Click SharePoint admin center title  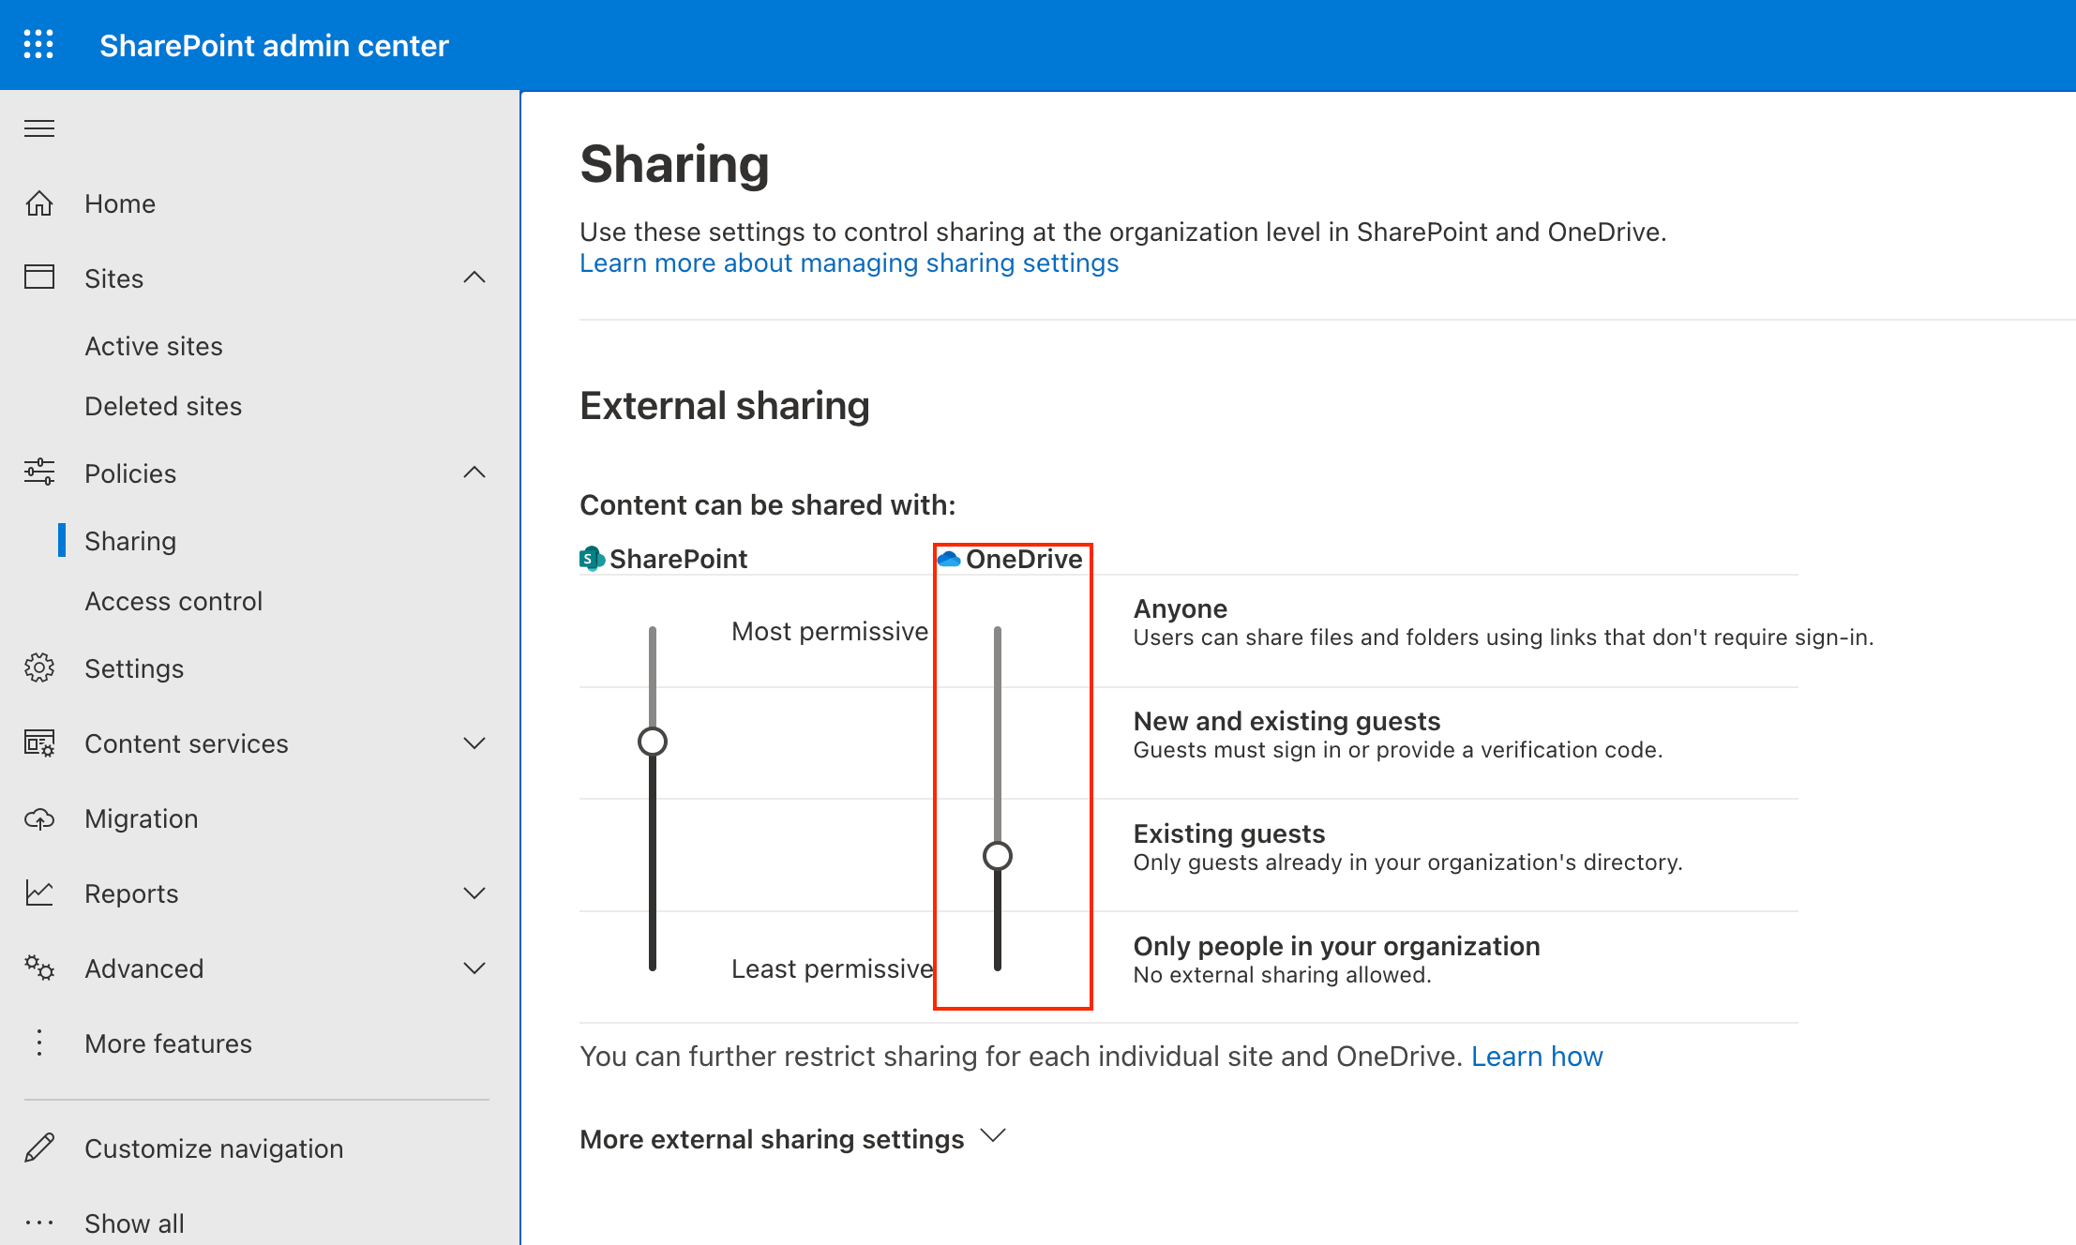click(274, 45)
